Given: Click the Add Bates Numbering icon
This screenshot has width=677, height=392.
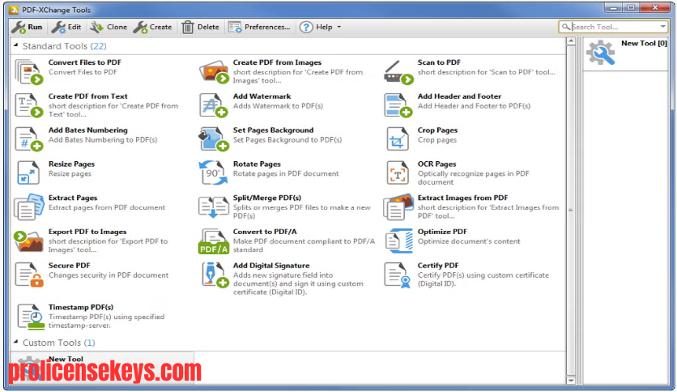Looking at the screenshot, I should (x=29, y=139).
